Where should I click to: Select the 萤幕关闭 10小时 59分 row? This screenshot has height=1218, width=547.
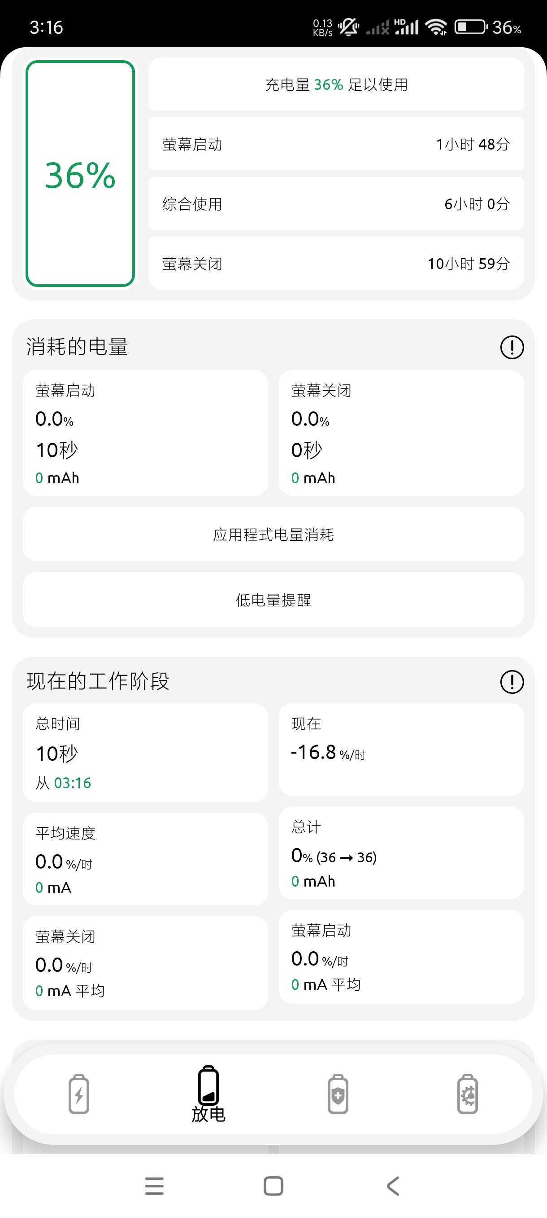336,263
